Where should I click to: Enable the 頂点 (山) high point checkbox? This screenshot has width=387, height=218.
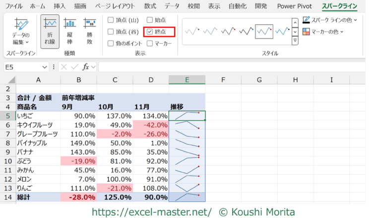click(111, 20)
